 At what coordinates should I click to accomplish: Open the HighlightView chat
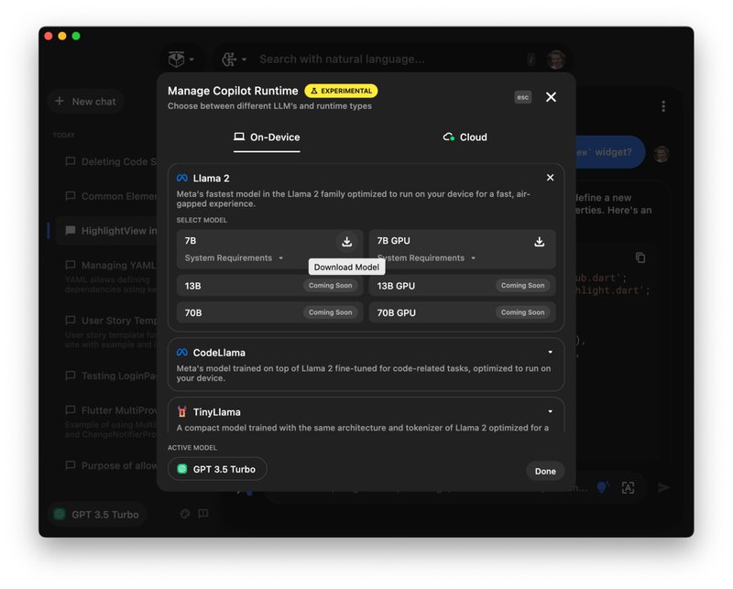pos(106,231)
